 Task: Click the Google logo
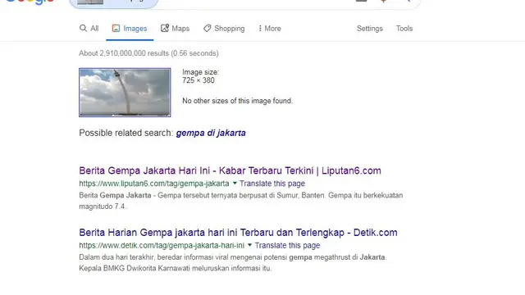click(30, 2)
